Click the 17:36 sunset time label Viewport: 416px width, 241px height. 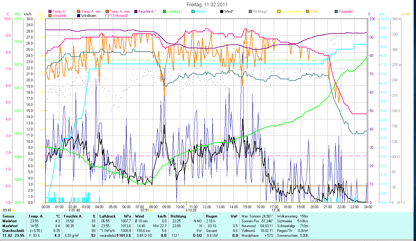pos(276,210)
